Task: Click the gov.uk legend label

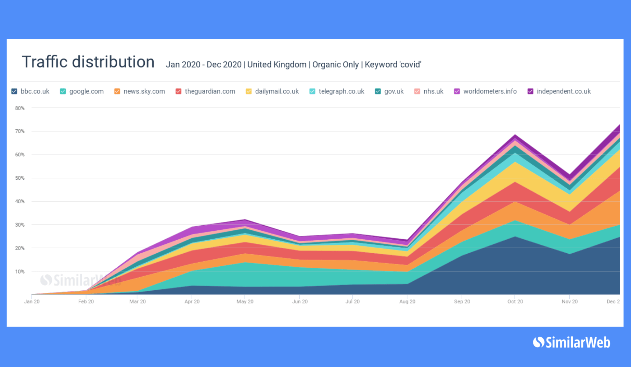Action: click(x=394, y=91)
